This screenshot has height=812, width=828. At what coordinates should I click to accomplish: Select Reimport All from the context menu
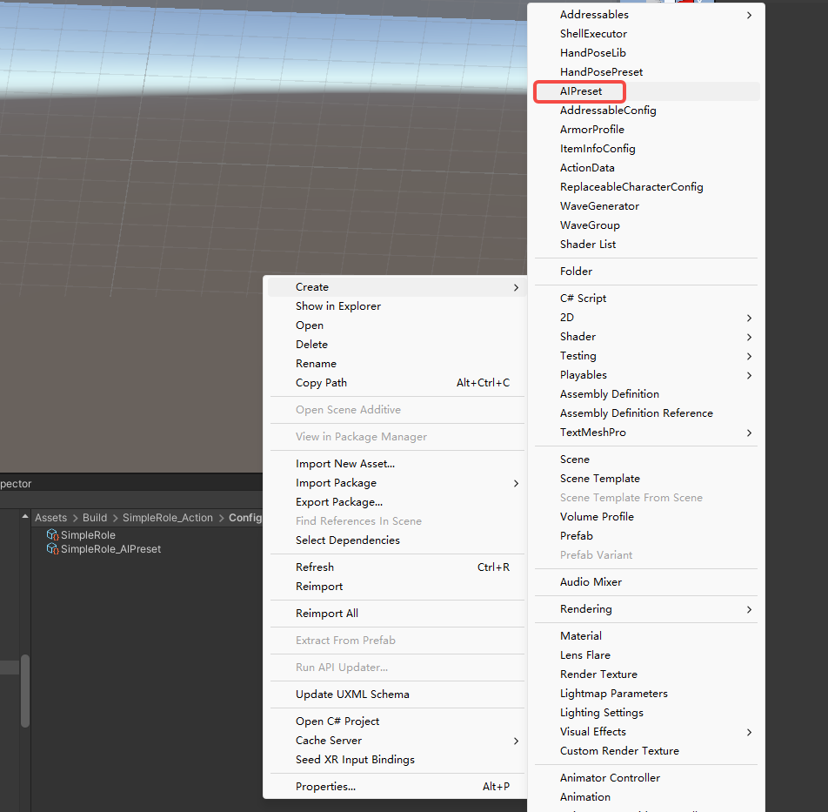(326, 614)
